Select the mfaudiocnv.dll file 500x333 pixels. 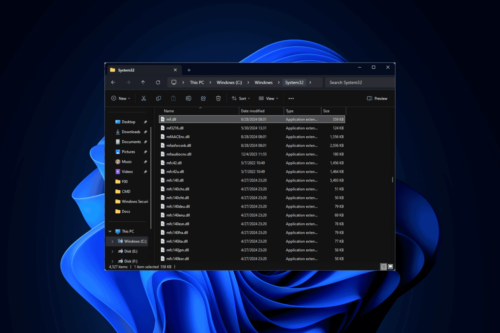252,154
